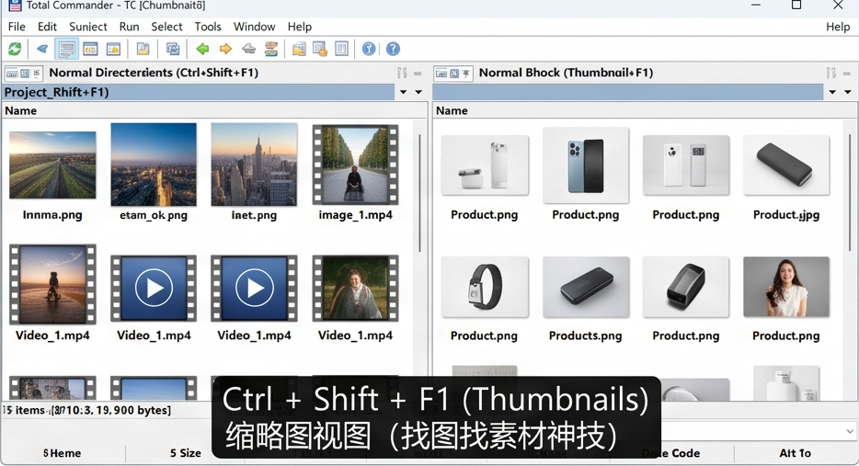Click the blue back-arrow toolbar icon

point(42,49)
